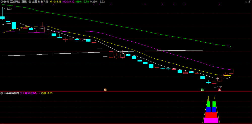
Task: Click the 公众号铭达指标 label
Action: pyautogui.click(x=29, y=93)
